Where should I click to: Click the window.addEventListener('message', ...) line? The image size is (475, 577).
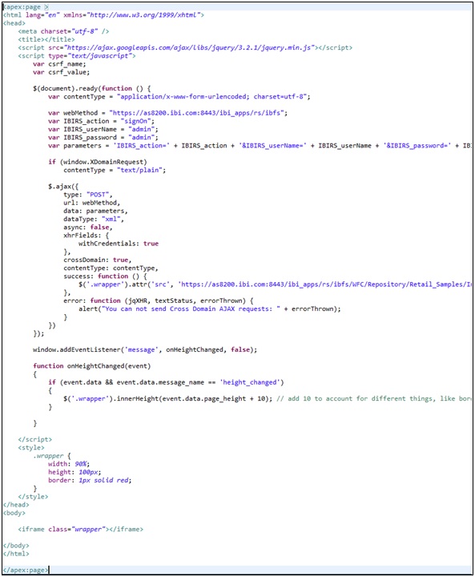click(x=145, y=349)
